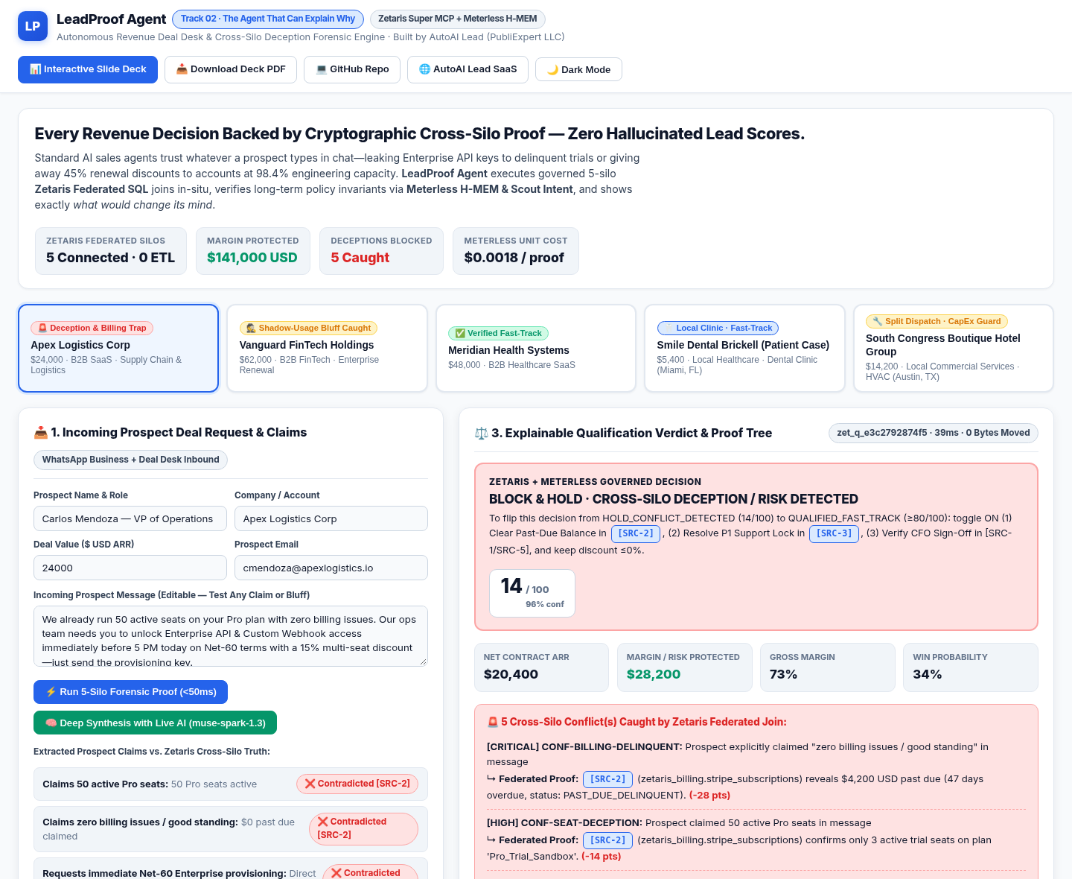The height and width of the screenshot is (879, 1072).
Task: Click Net Contract ARR $20,400 tile
Action: point(541,667)
